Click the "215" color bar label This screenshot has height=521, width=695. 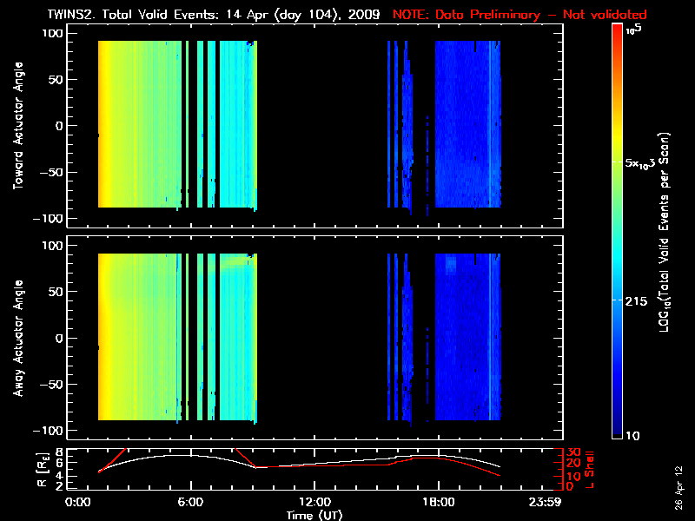point(636,301)
